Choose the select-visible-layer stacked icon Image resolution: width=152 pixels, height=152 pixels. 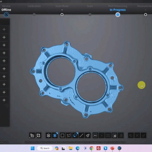48,135
